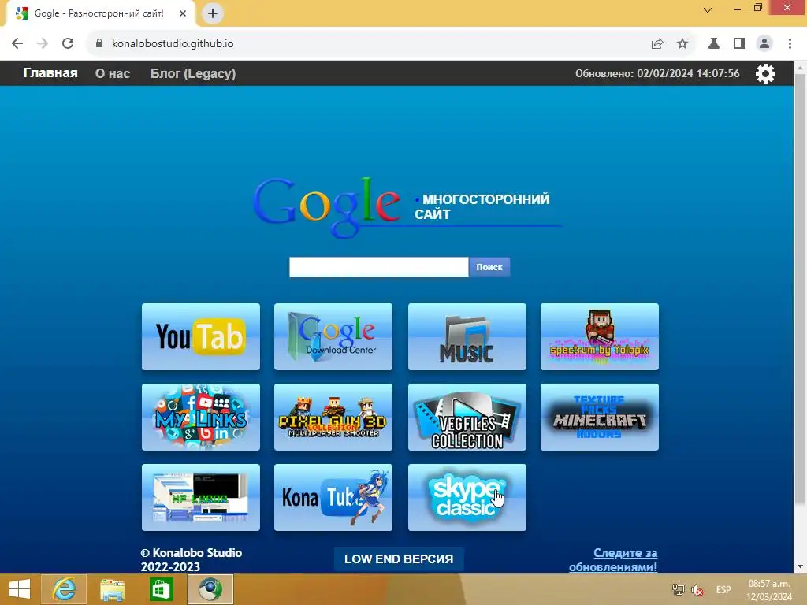The height and width of the screenshot is (605, 807).
Task: Share this page from address bar
Action: click(x=657, y=44)
